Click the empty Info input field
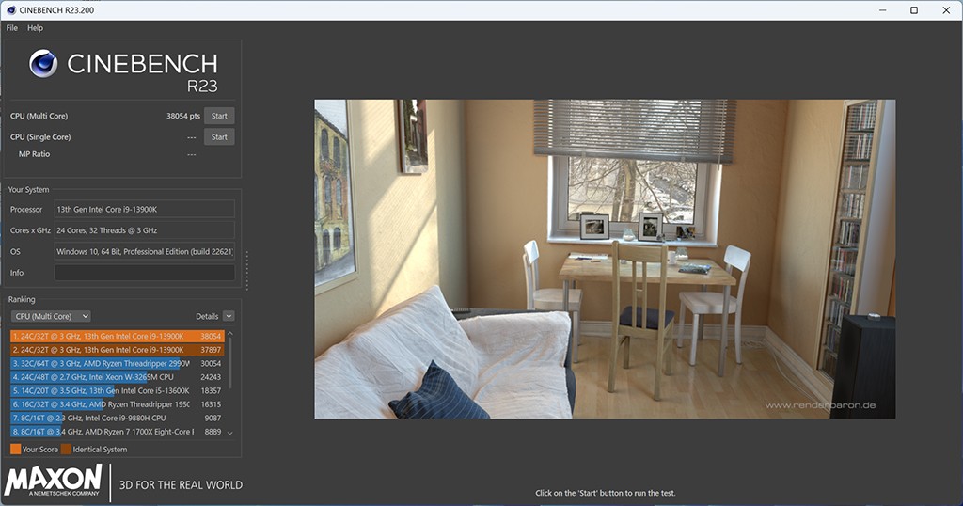The height and width of the screenshot is (506, 963). tap(144, 272)
